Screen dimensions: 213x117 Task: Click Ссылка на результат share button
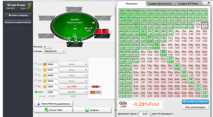[195, 102]
